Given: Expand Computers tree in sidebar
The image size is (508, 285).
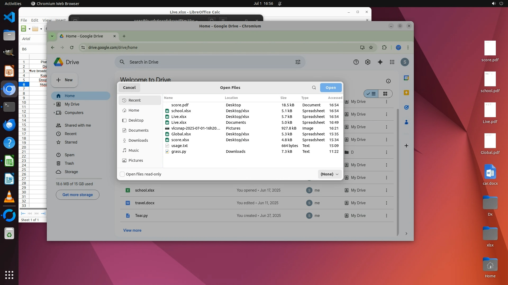Looking at the screenshot, I should 54,113.
